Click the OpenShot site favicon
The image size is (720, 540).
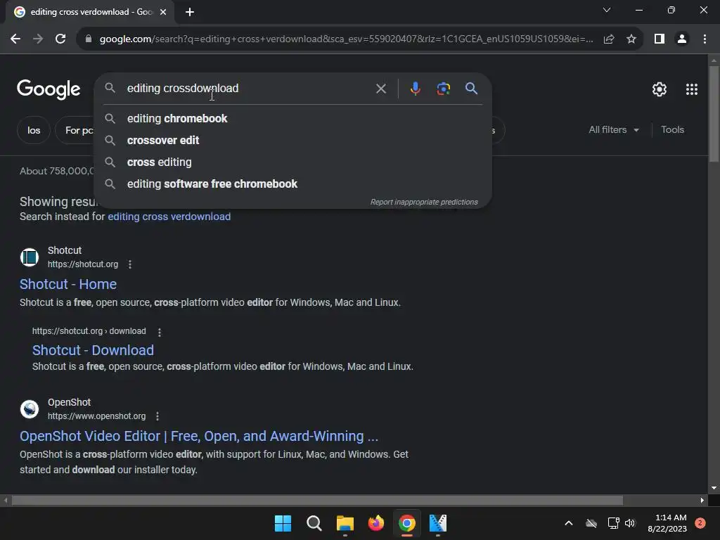pyautogui.click(x=30, y=409)
